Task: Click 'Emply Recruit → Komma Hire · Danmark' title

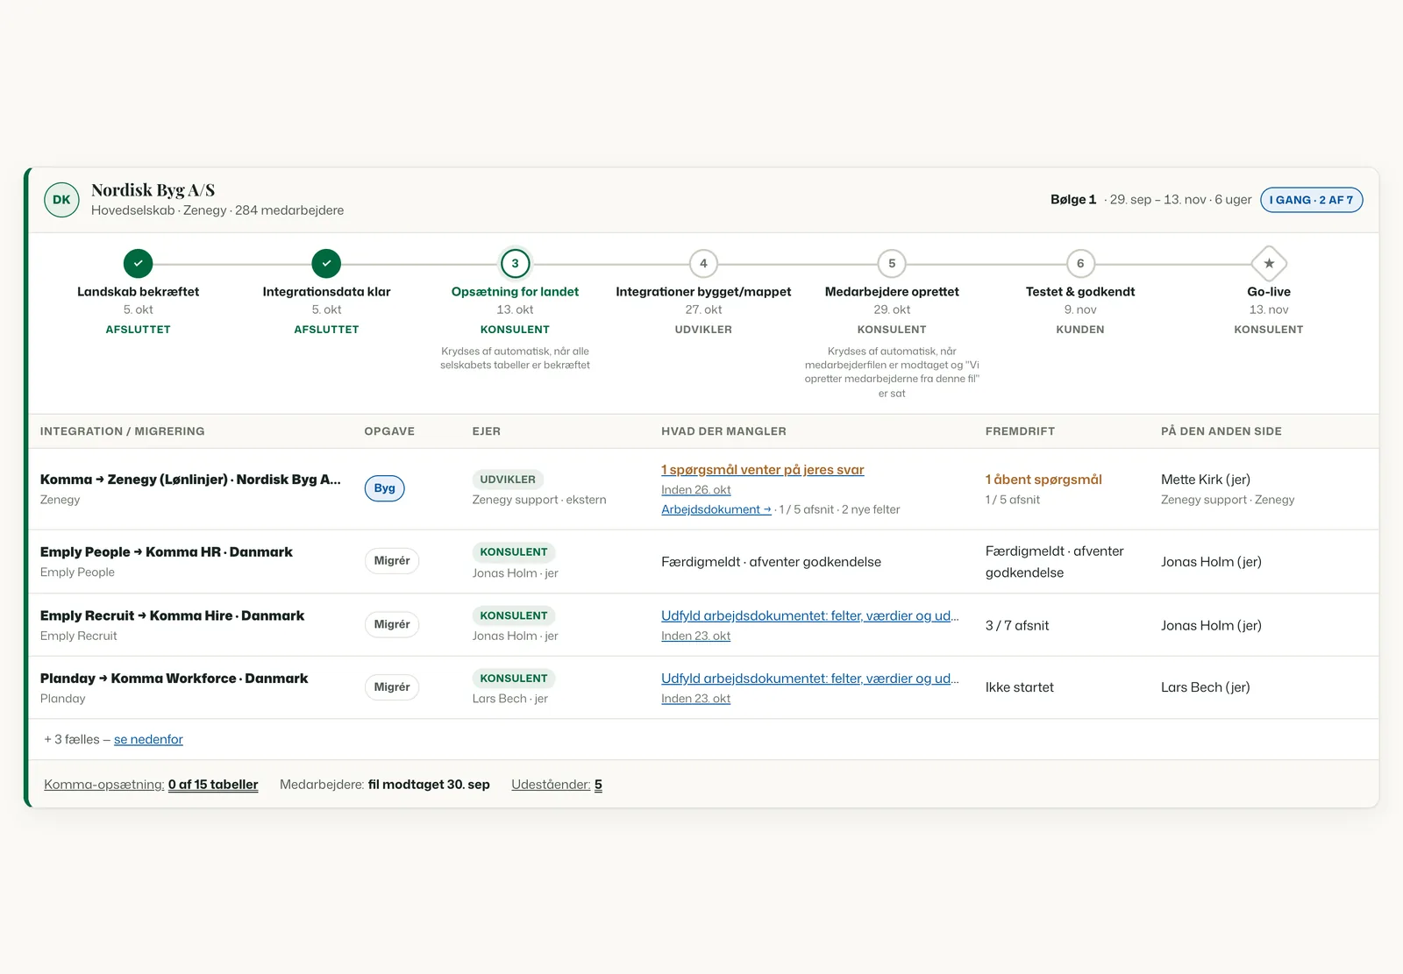Action: pyautogui.click(x=172, y=615)
